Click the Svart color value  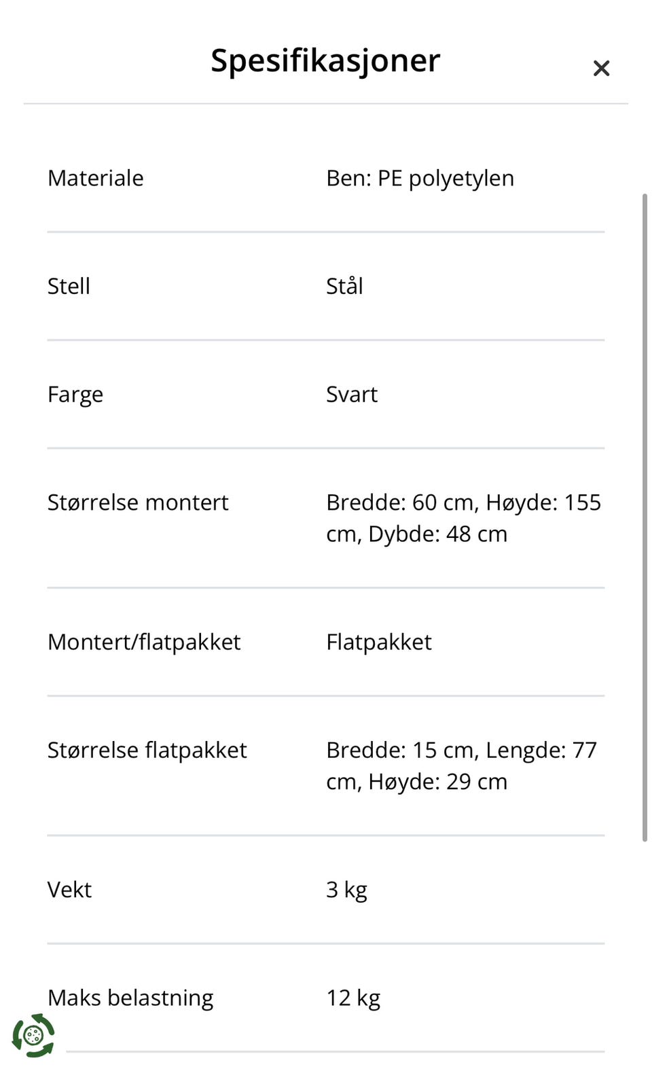pyautogui.click(x=352, y=394)
